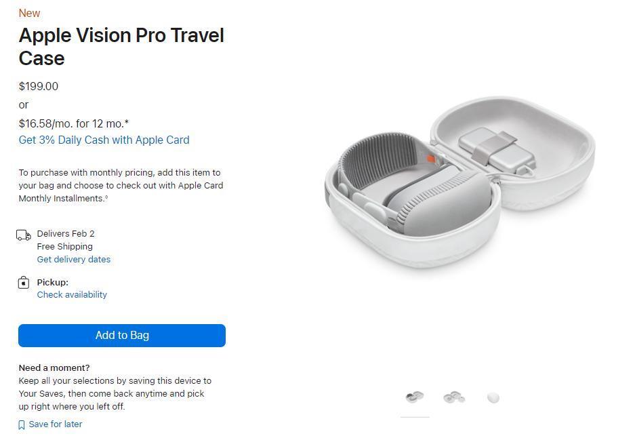Click the Apple bag pickup icon

pyautogui.click(x=24, y=283)
